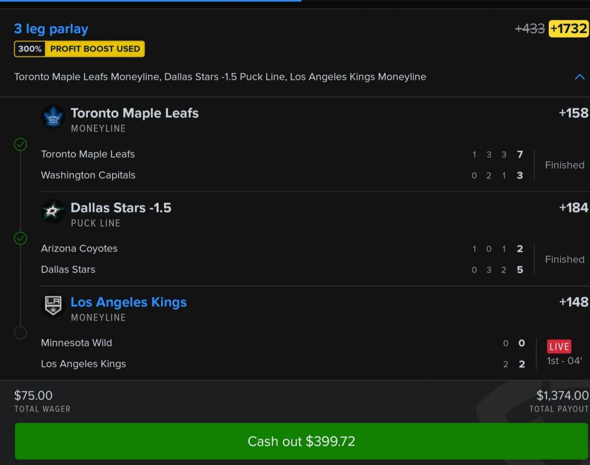Collapse the parlay details with the chevron
Screen dimensions: 590x465
[579, 77]
